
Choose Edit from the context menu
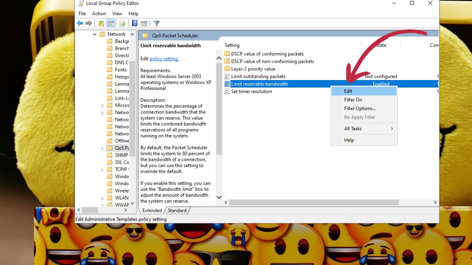click(x=348, y=91)
